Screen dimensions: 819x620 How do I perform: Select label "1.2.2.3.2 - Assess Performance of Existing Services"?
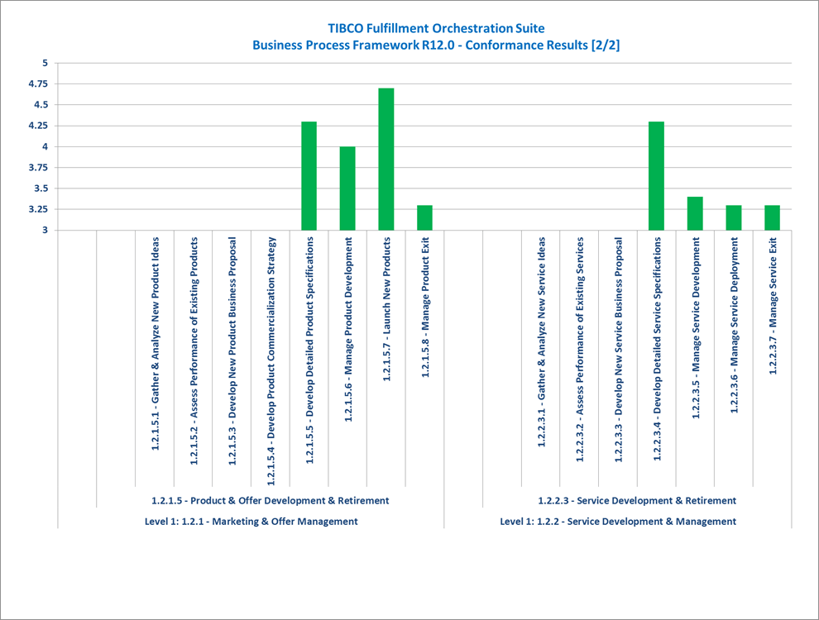point(580,349)
